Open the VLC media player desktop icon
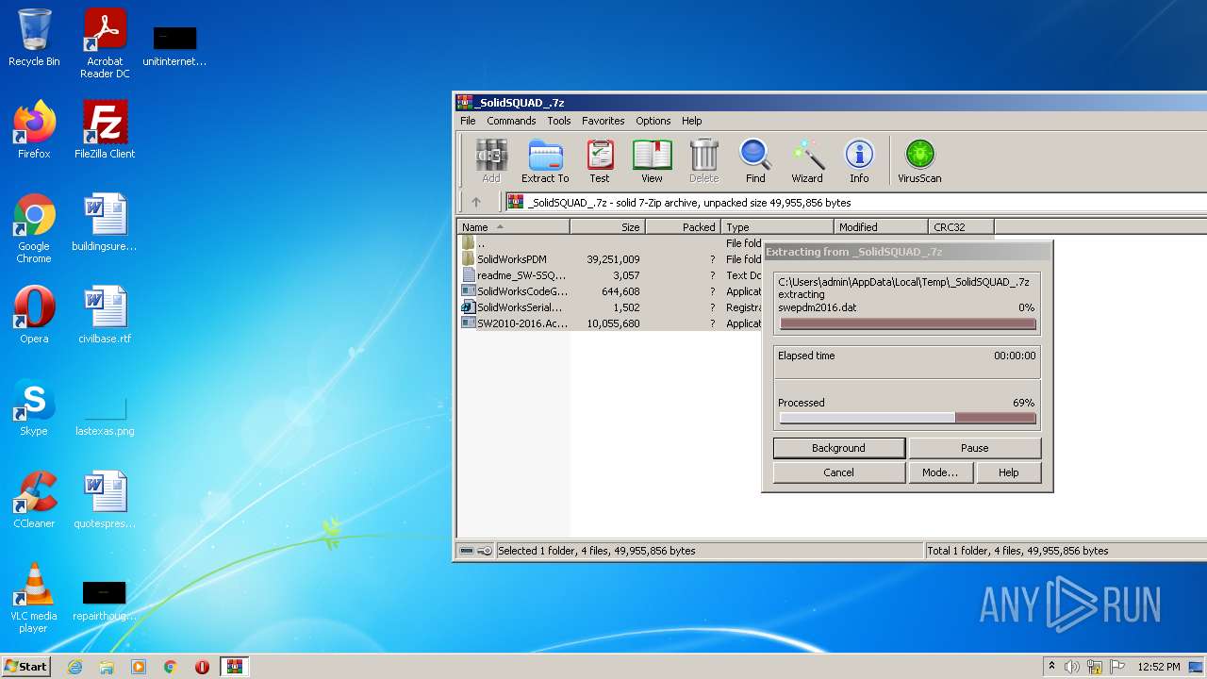Image resolution: width=1207 pixels, height=679 pixels. tap(34, 598)
